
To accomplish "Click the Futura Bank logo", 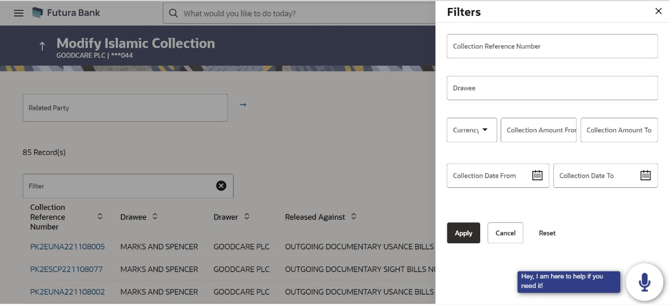I will click(x=66, y=13).
